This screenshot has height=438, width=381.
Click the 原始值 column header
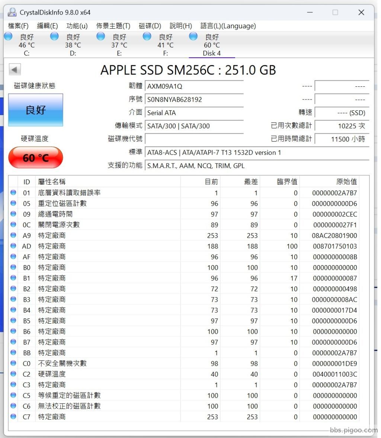tap(330, 182)
